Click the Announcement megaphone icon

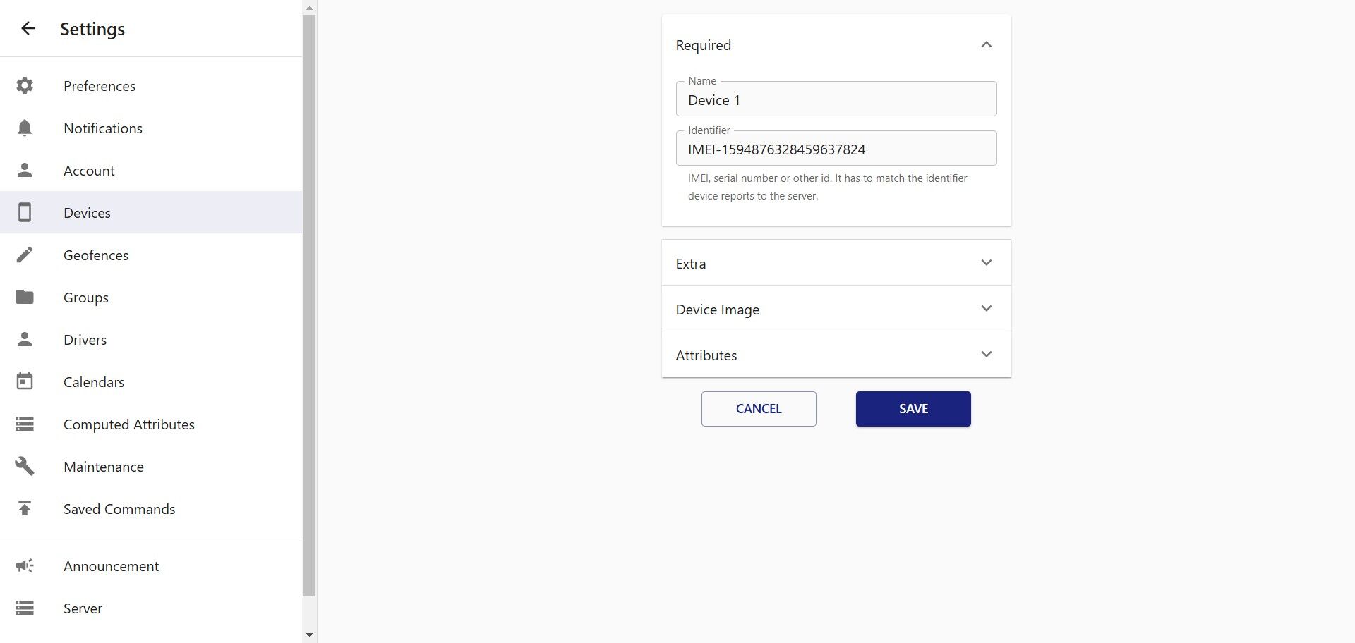(25, 565)
